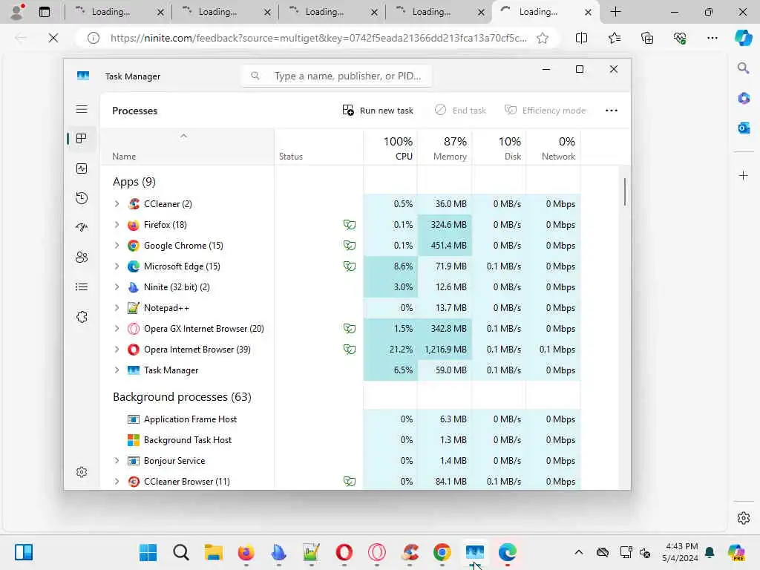760x570 pixels.
Task: Expand the CCleaner (2) process group
Action: (x=117, y=203)
